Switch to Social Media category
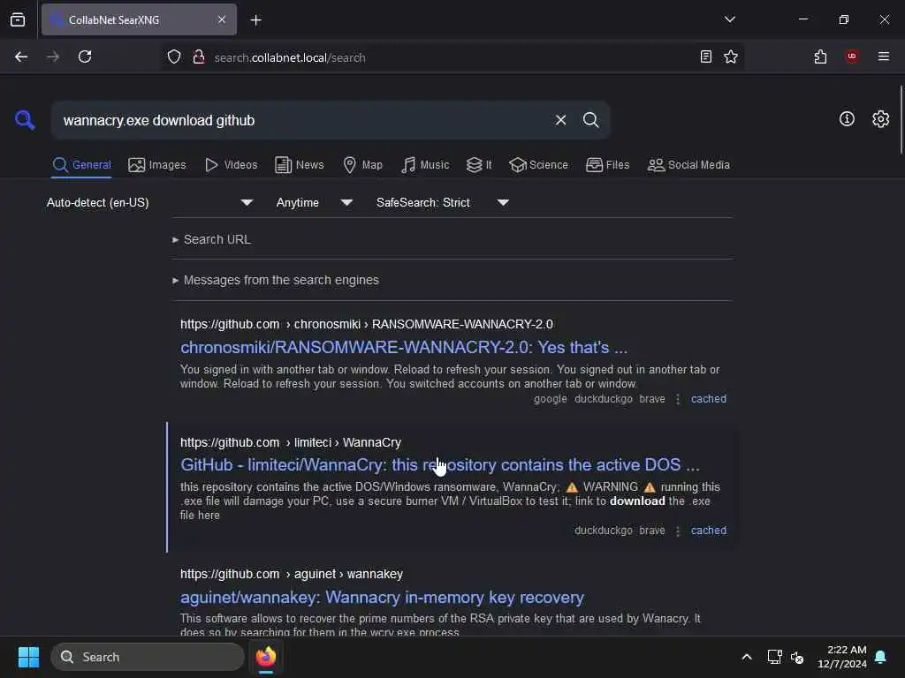905x678 pixels. tap(688, 165)
